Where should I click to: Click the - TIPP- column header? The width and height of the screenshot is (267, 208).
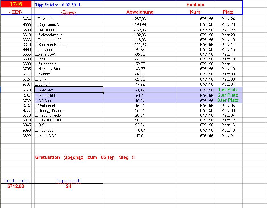pos(16,12)
